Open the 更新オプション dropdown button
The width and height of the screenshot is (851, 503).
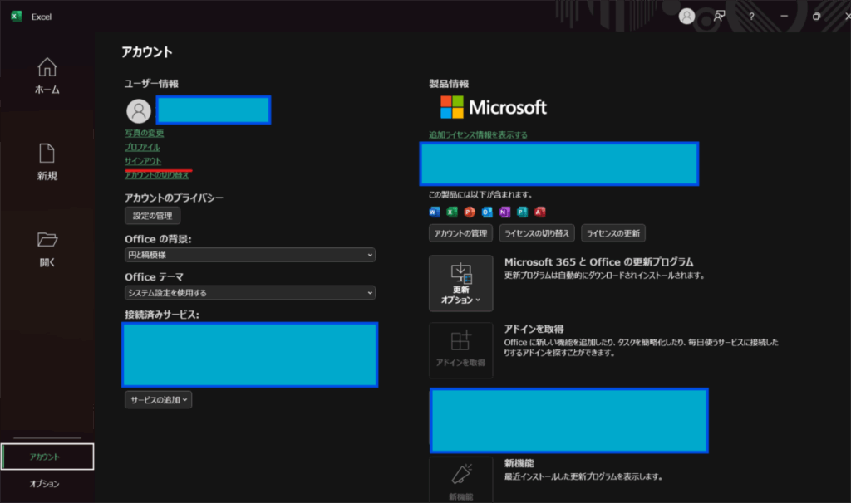(x=460, y=284)
